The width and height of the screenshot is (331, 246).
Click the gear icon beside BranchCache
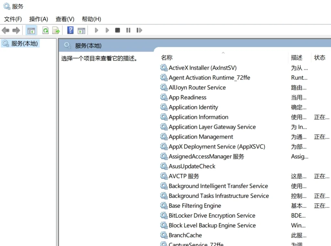164,235
